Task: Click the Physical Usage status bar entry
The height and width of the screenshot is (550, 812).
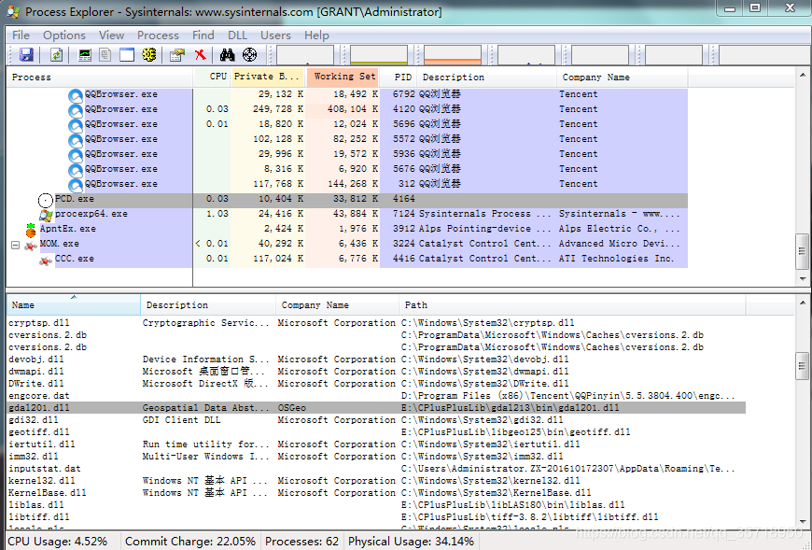Action: [412, 542]
